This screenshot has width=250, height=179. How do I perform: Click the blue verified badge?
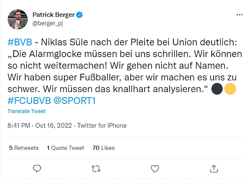(x=79, y=15)
